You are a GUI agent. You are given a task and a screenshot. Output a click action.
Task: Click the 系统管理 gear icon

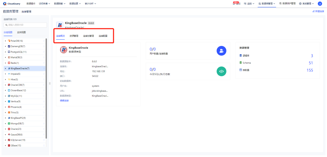pyautogui.click(x=300, y=4)
